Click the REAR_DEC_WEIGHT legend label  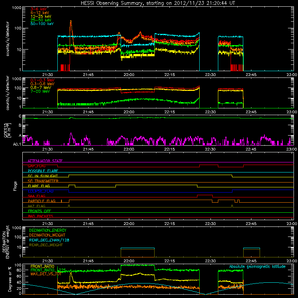46,245
